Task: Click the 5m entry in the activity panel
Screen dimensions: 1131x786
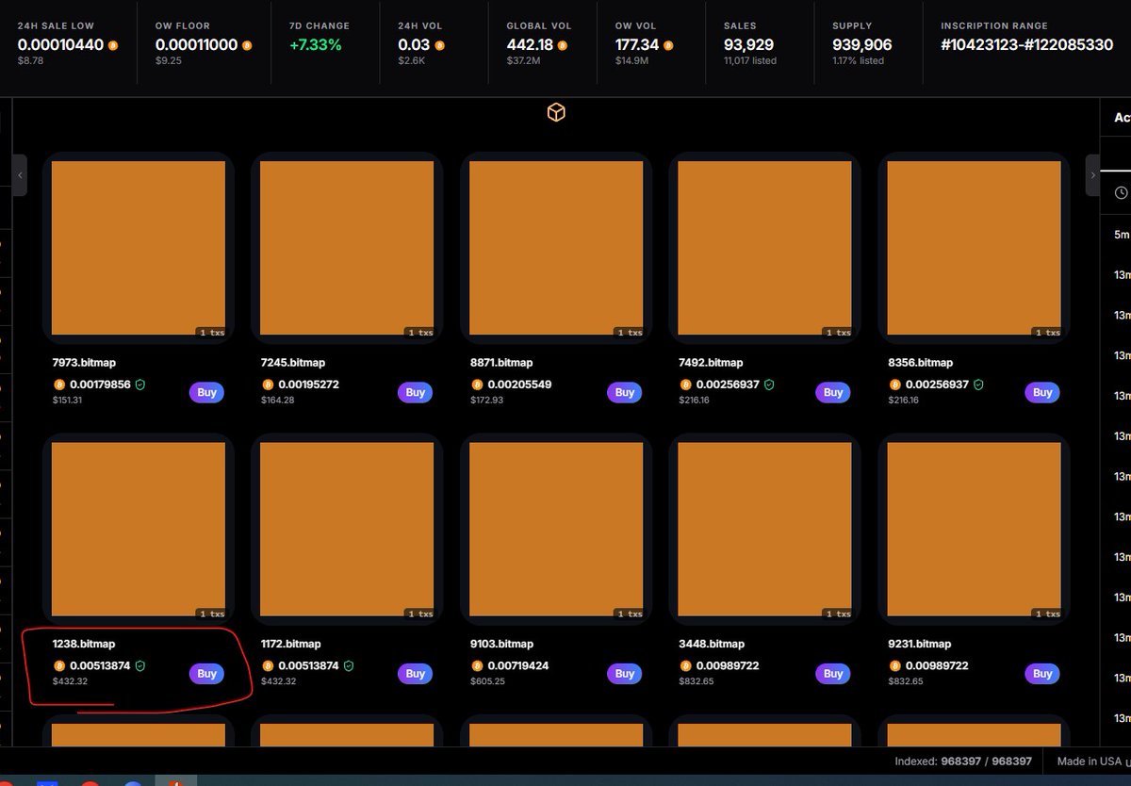Action: 1121,234
